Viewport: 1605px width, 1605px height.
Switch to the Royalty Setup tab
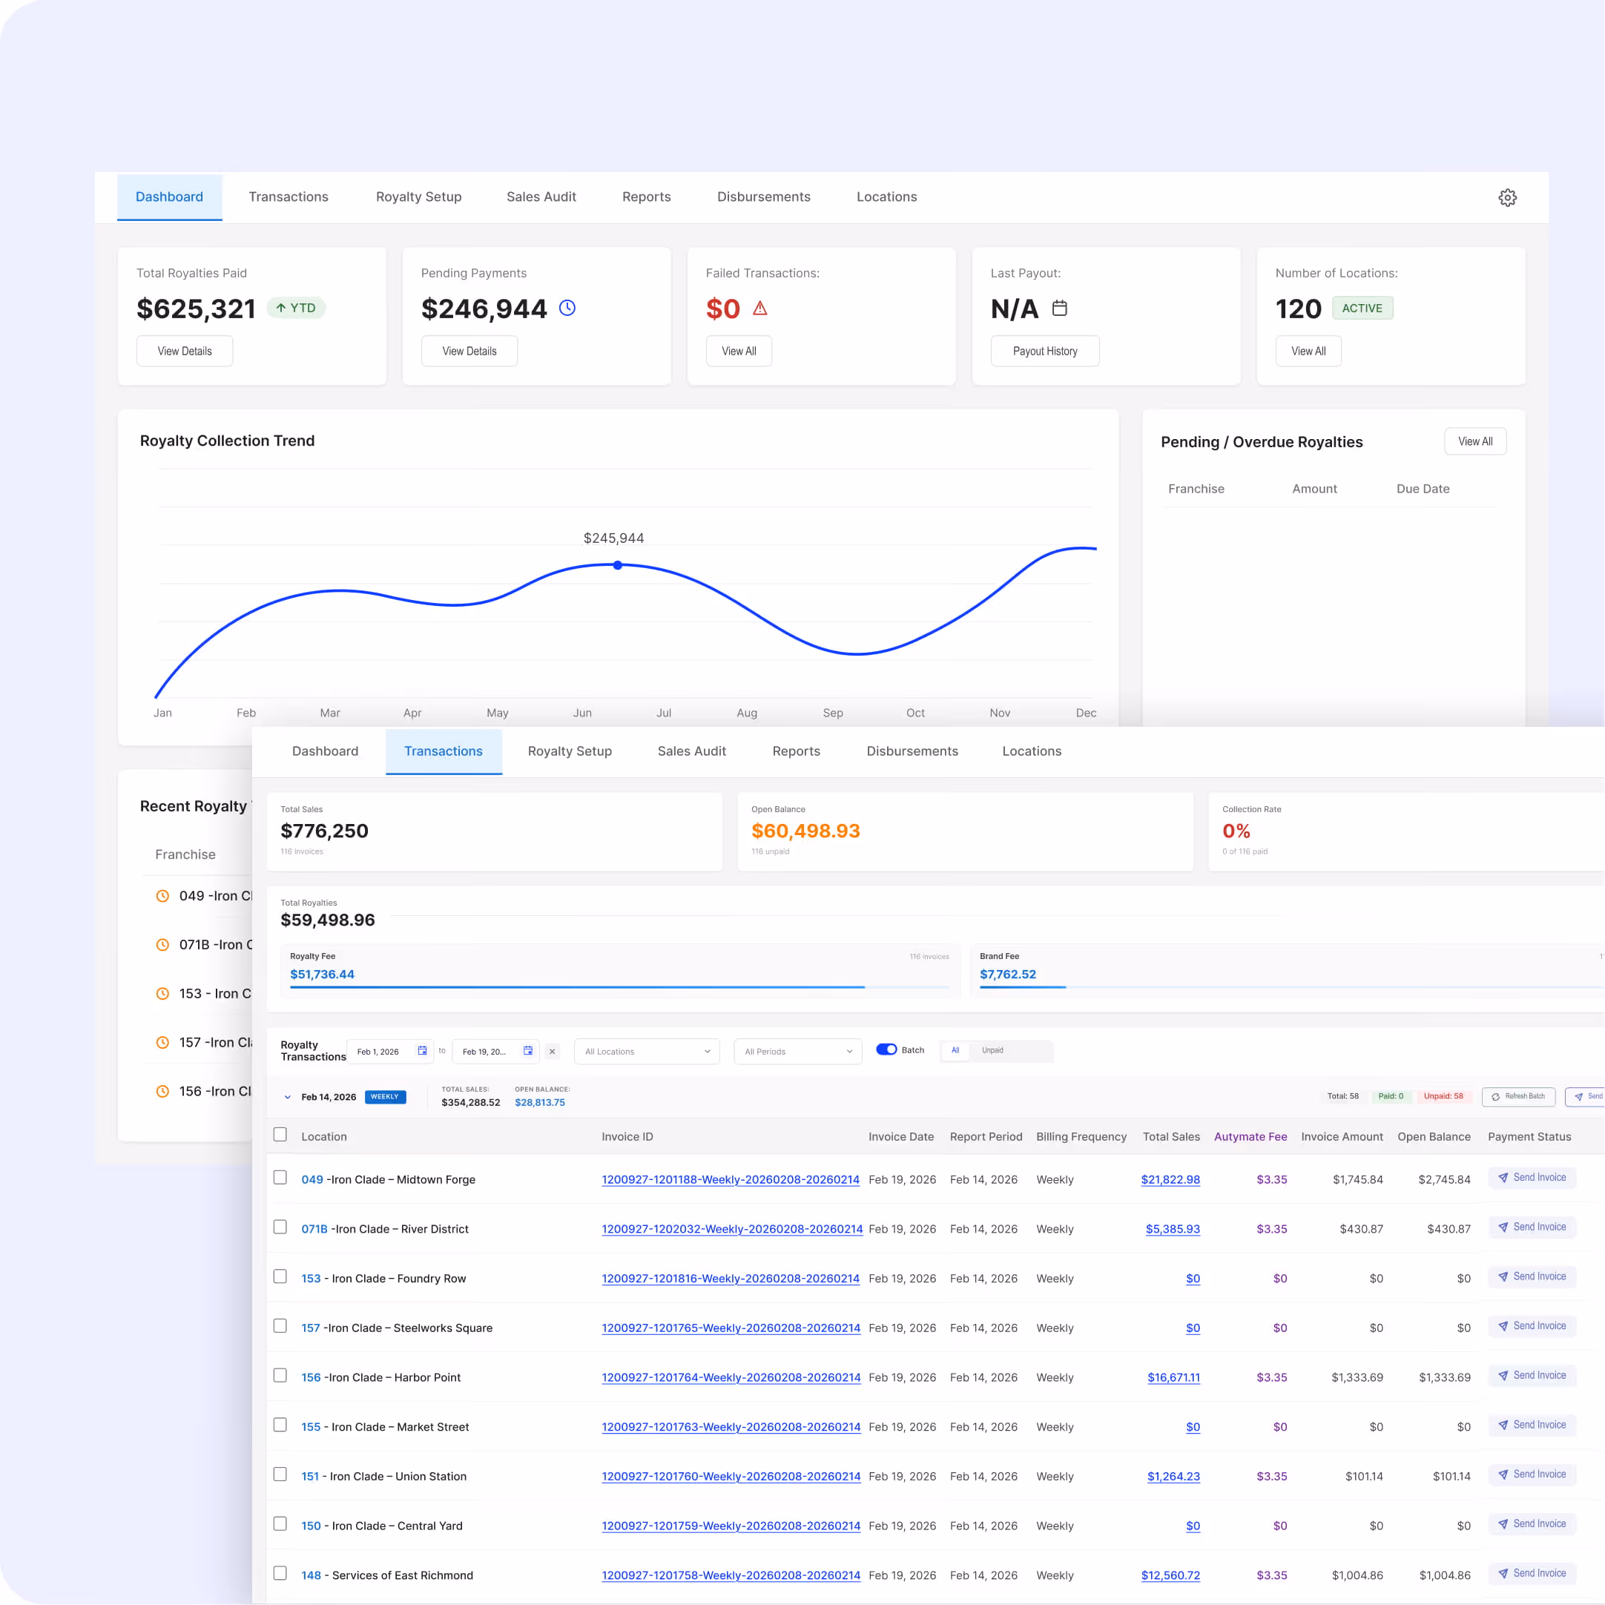[x=569, y=751]
